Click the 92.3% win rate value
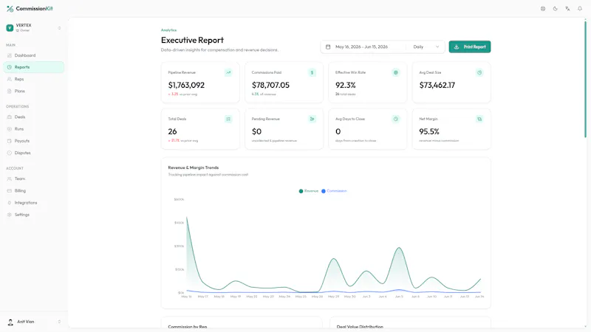This screenshot has width=591, height=332. click(x=346, y=85)
